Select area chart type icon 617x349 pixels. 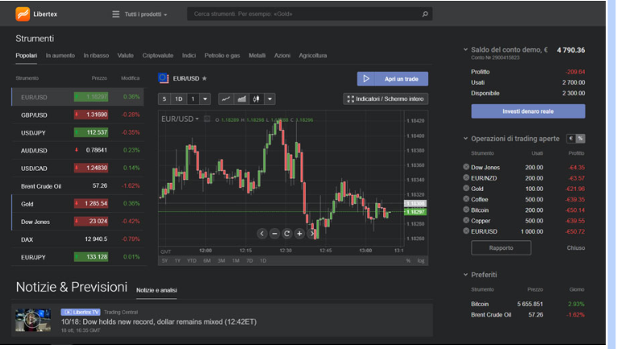[x=241, y=99]
